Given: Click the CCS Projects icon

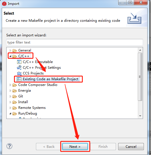Looking at the screenshot, I should (19, 73).
